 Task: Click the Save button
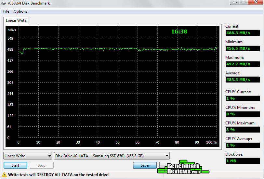pyautogui.click(x=145, y=165)
